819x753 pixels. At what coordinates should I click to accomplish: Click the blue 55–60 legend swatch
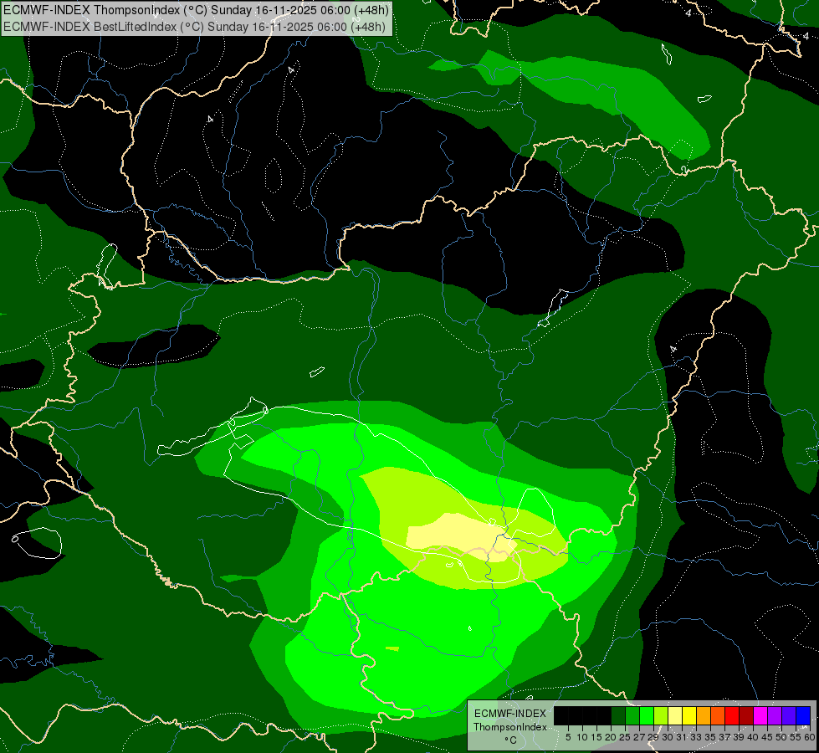(x=803, y=715)
